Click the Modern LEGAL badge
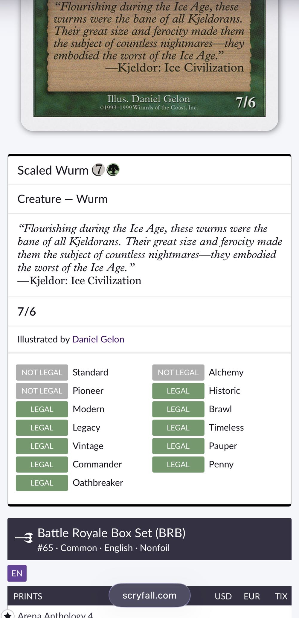299x618 pixels. (x=42, y=409)
